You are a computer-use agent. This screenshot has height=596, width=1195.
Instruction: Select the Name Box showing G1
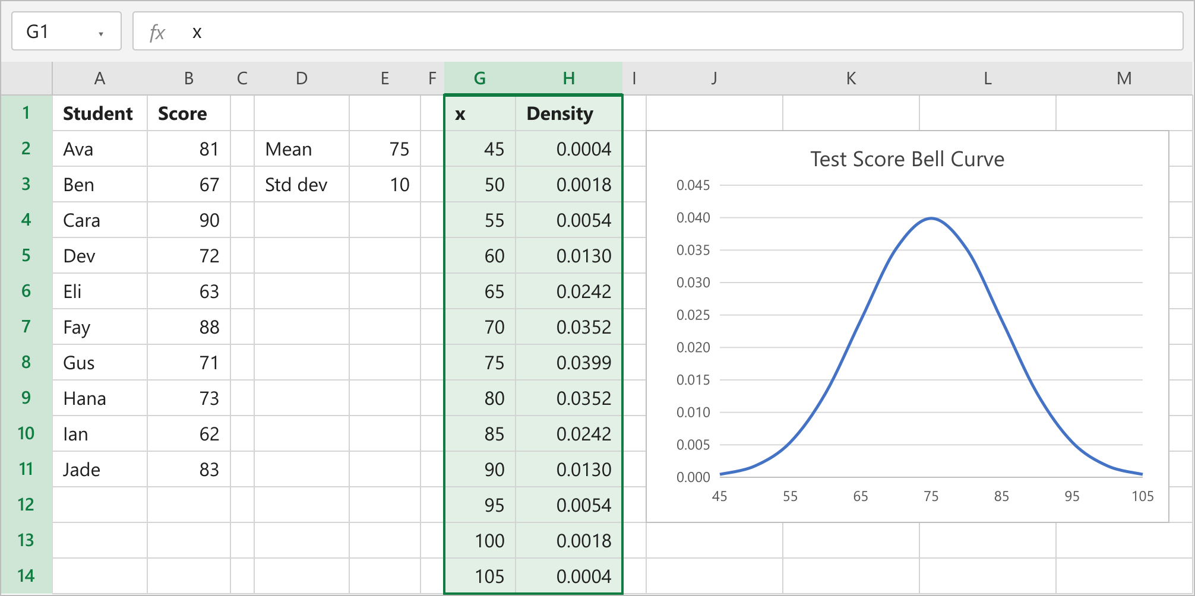pyautogui.click(x=67, y=31)
